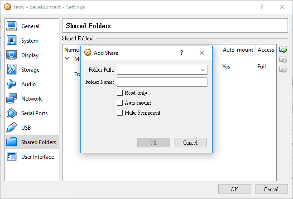This screenshot has height=199, width=293.
Task: Select the Audio speaker icon
Action: (11, 84)
